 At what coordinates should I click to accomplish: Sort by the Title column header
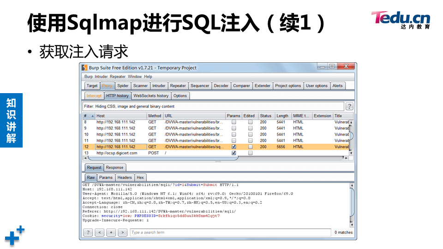[x=343, y=116]
